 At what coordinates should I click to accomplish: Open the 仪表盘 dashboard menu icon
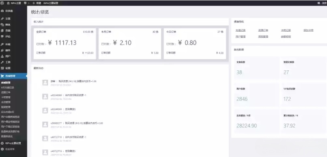pyautogui.click(x=2, y=11)
